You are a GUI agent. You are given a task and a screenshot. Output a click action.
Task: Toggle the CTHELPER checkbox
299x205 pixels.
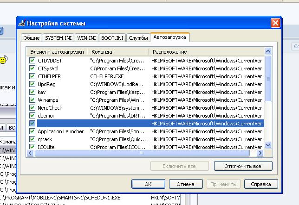pos(32,76)
